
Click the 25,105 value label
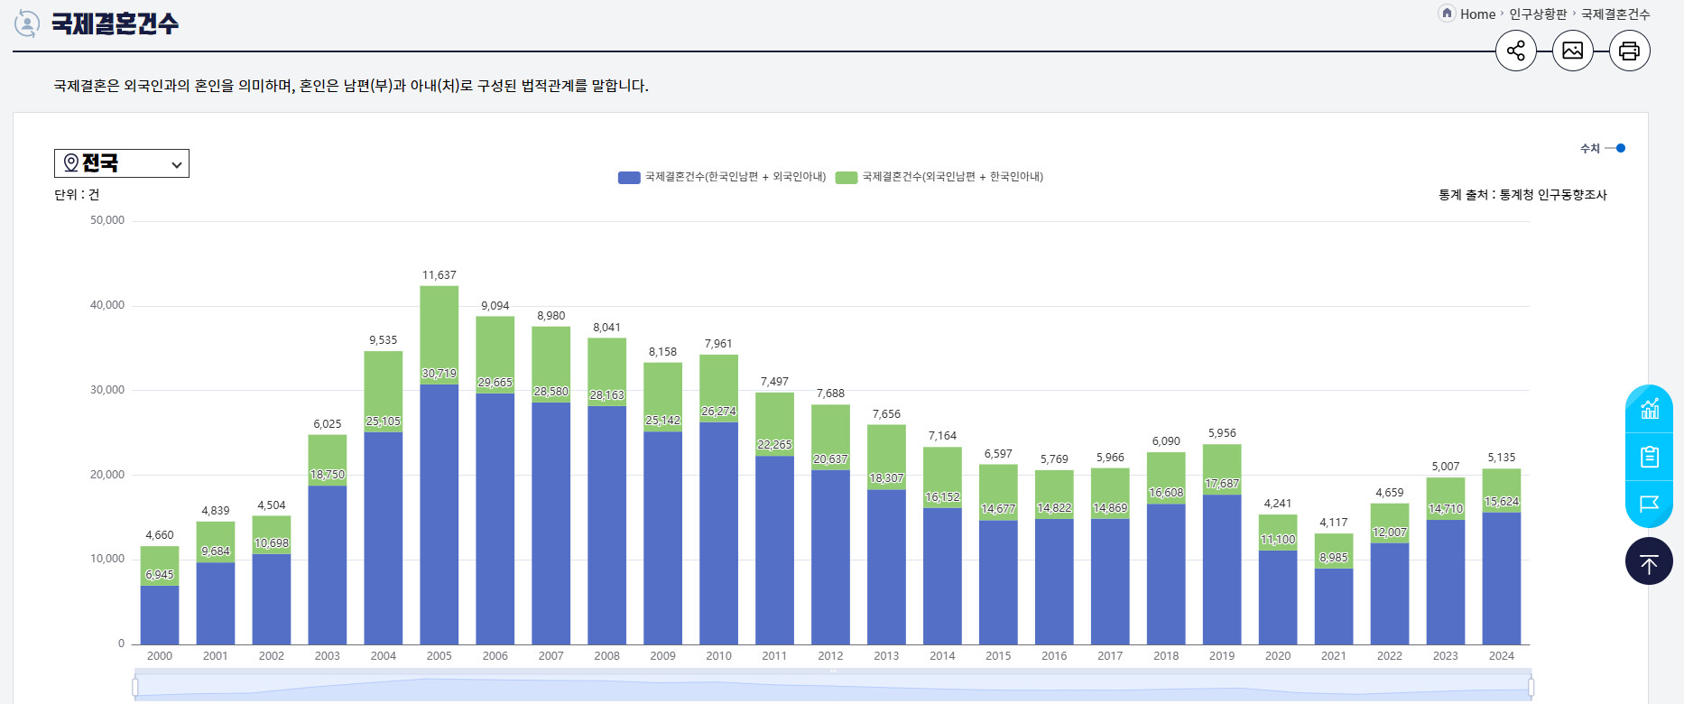[384, 421]
